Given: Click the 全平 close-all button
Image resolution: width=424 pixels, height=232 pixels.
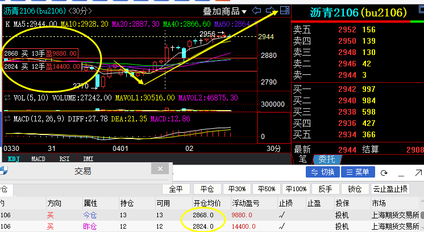Looking at the screenshot, I should click(176, 189).
